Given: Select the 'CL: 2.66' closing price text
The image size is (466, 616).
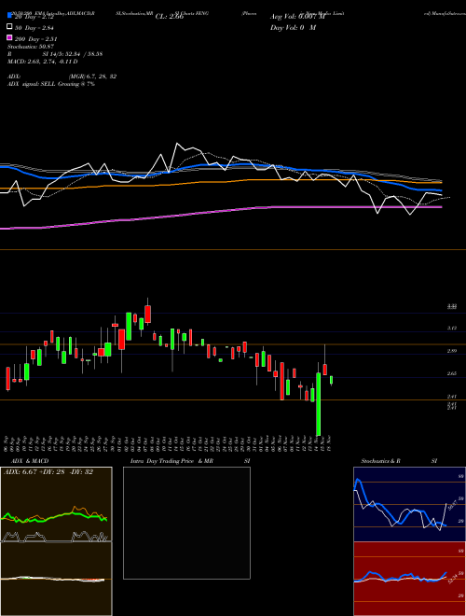Looking at the screenshot, I should click(x=170, y=17).
